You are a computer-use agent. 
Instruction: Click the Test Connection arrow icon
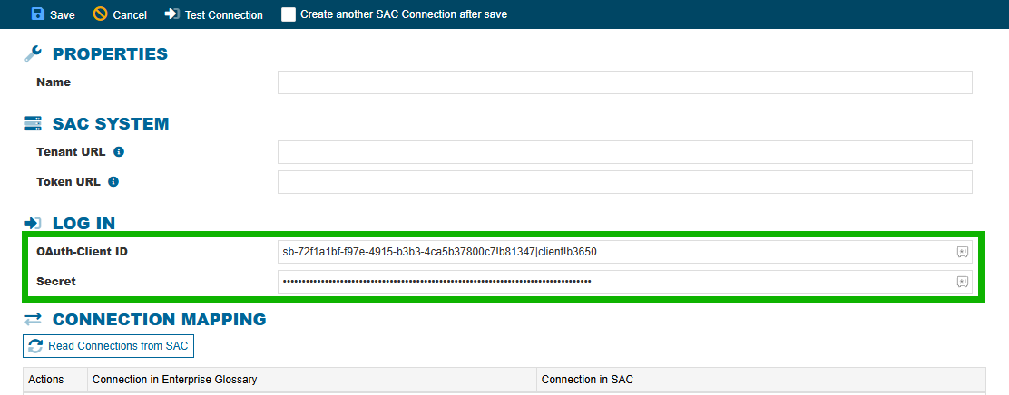click(171, 14)
